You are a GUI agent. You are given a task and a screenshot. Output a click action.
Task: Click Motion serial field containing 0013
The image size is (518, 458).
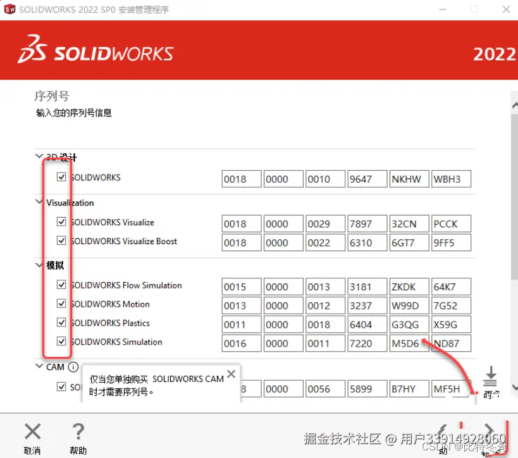[242, 306]
